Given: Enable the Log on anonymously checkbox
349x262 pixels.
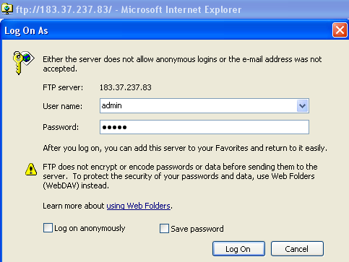Looking at the screenshot, I should click(48, 228).
